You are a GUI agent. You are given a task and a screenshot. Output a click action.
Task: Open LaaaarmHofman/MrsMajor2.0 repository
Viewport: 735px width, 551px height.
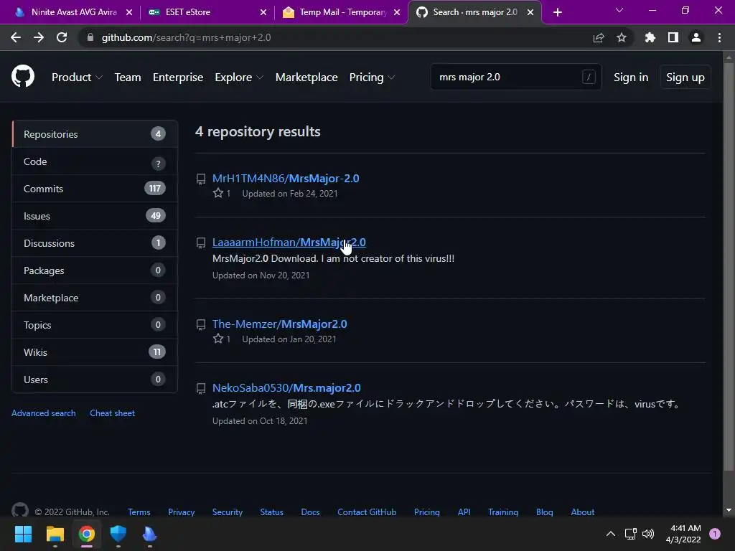(289, 242)
